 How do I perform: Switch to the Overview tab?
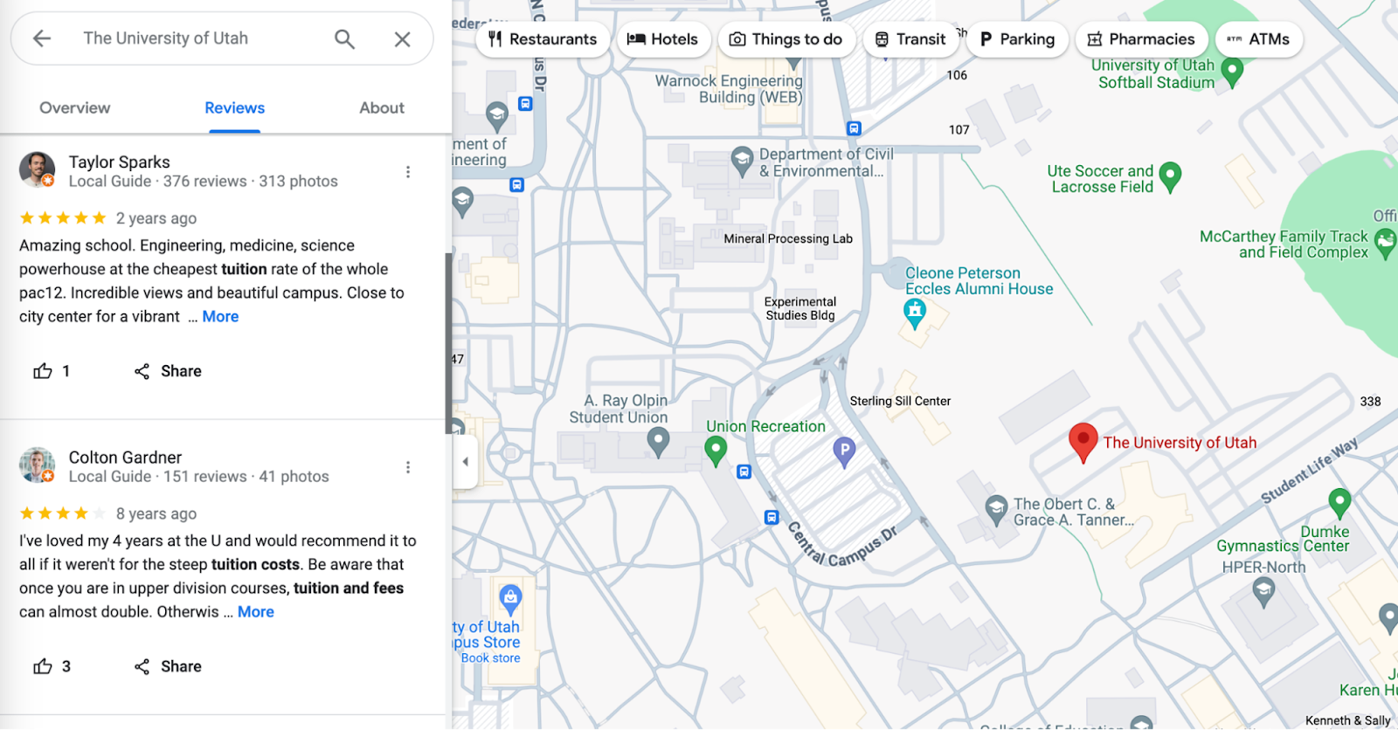75,107
